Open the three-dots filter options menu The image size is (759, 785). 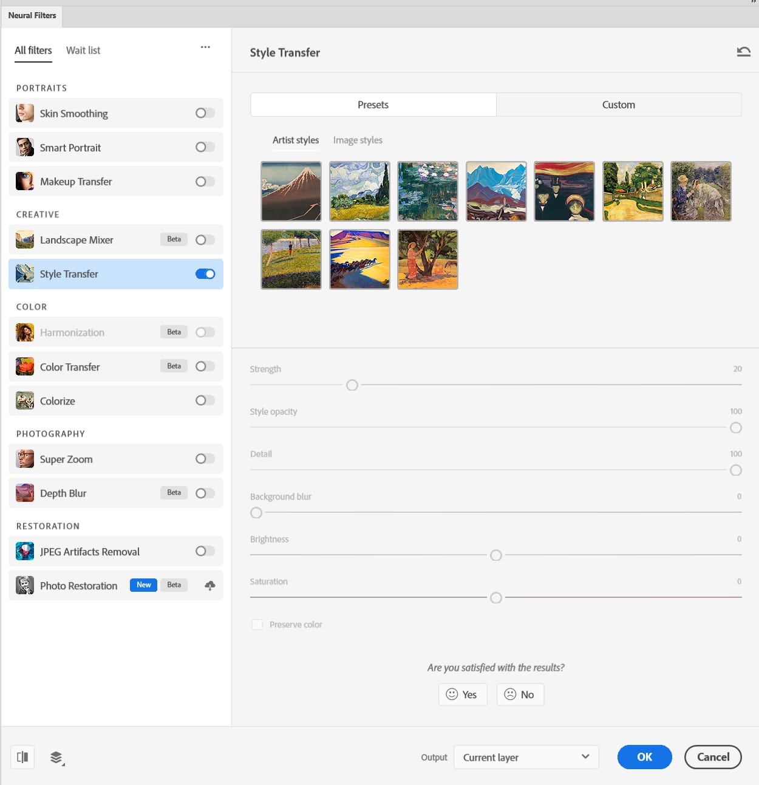coord(205,47)
